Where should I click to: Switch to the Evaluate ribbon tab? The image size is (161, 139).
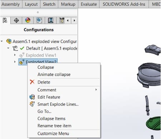[89, 4]
